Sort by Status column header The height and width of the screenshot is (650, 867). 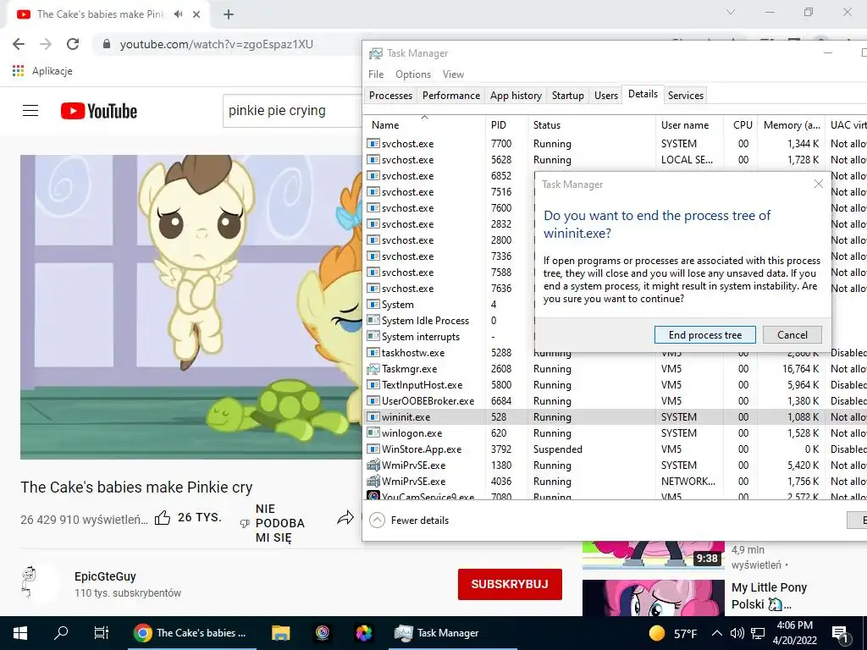[592, 125]
